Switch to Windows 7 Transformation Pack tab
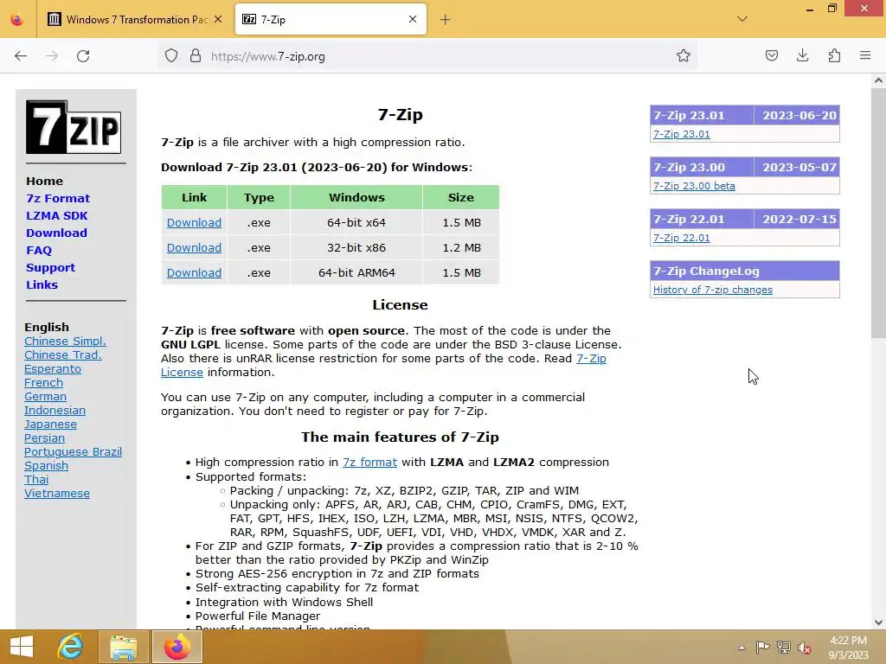 coord(135,20)
